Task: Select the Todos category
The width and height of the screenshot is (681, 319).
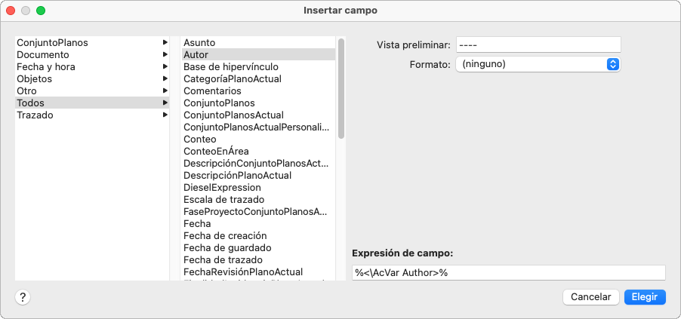Action: coord(31,103)
